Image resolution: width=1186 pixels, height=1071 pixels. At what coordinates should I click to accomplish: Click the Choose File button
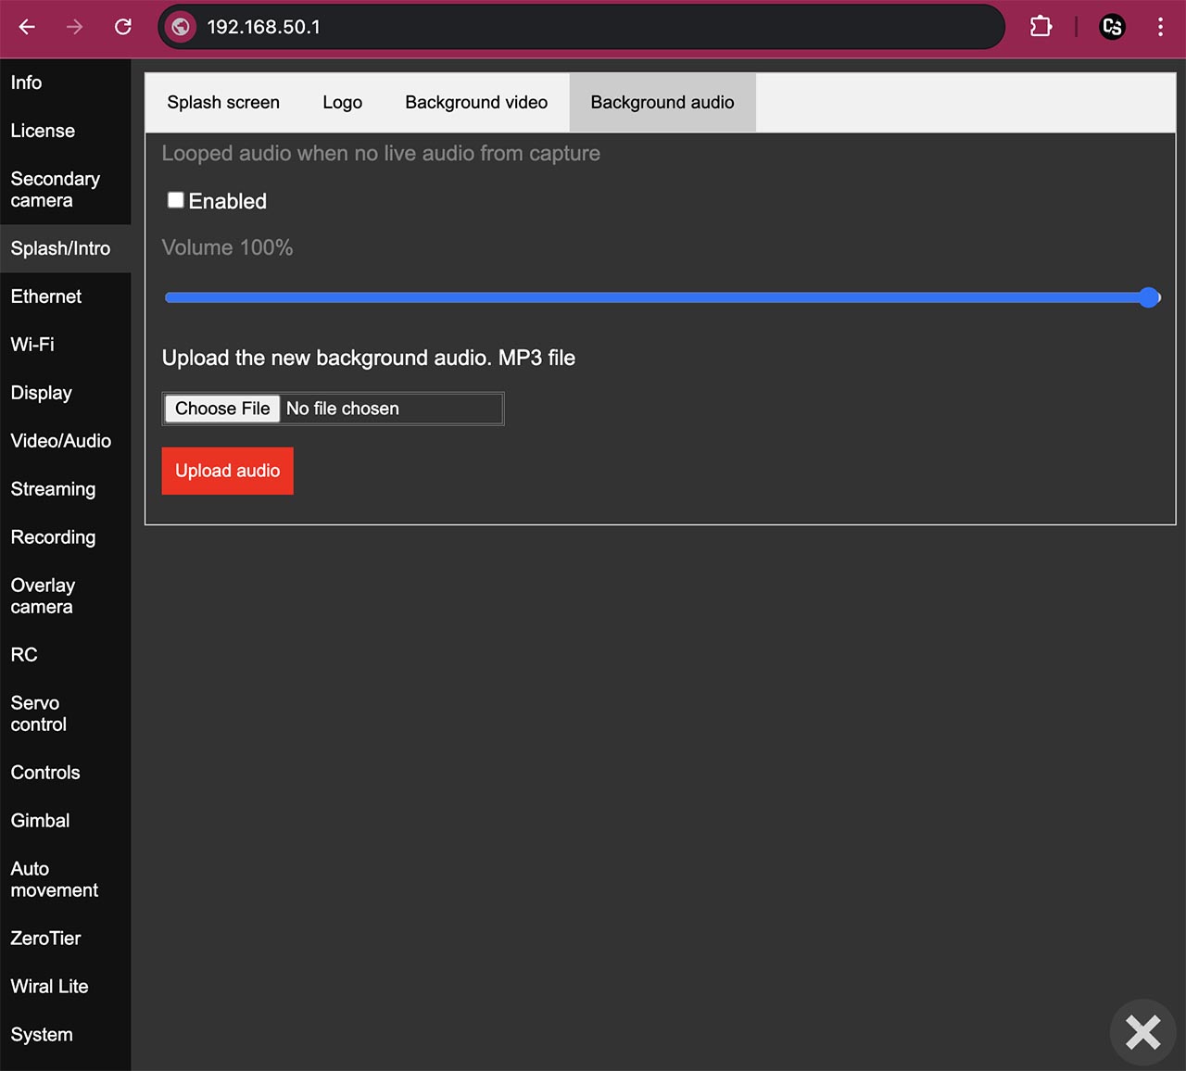tap(222, 409)
